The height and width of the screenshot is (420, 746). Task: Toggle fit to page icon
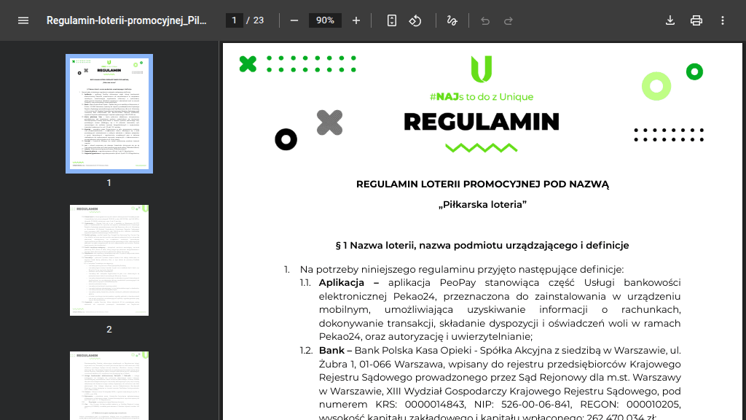click(x=391, y=20)
